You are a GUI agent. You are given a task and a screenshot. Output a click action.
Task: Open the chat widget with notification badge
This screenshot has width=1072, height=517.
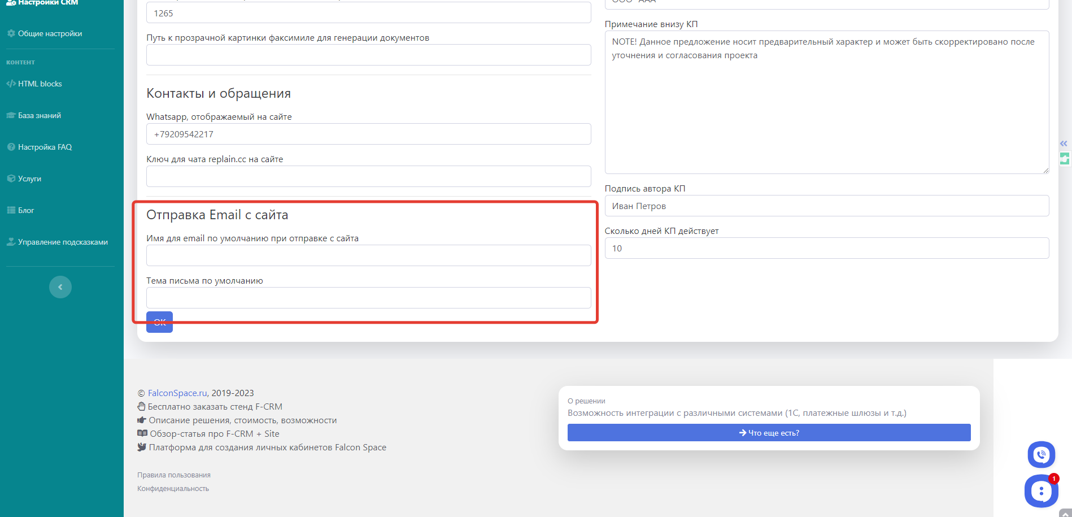pos(1041,491)
